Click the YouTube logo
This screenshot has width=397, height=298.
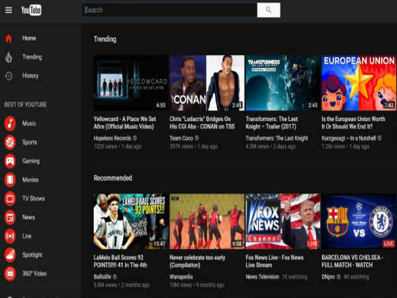31,10
